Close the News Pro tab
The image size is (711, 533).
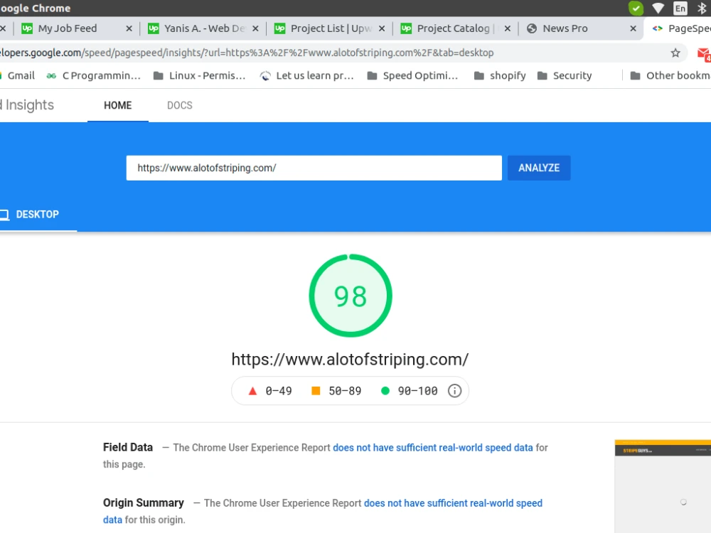click(634, 28)
